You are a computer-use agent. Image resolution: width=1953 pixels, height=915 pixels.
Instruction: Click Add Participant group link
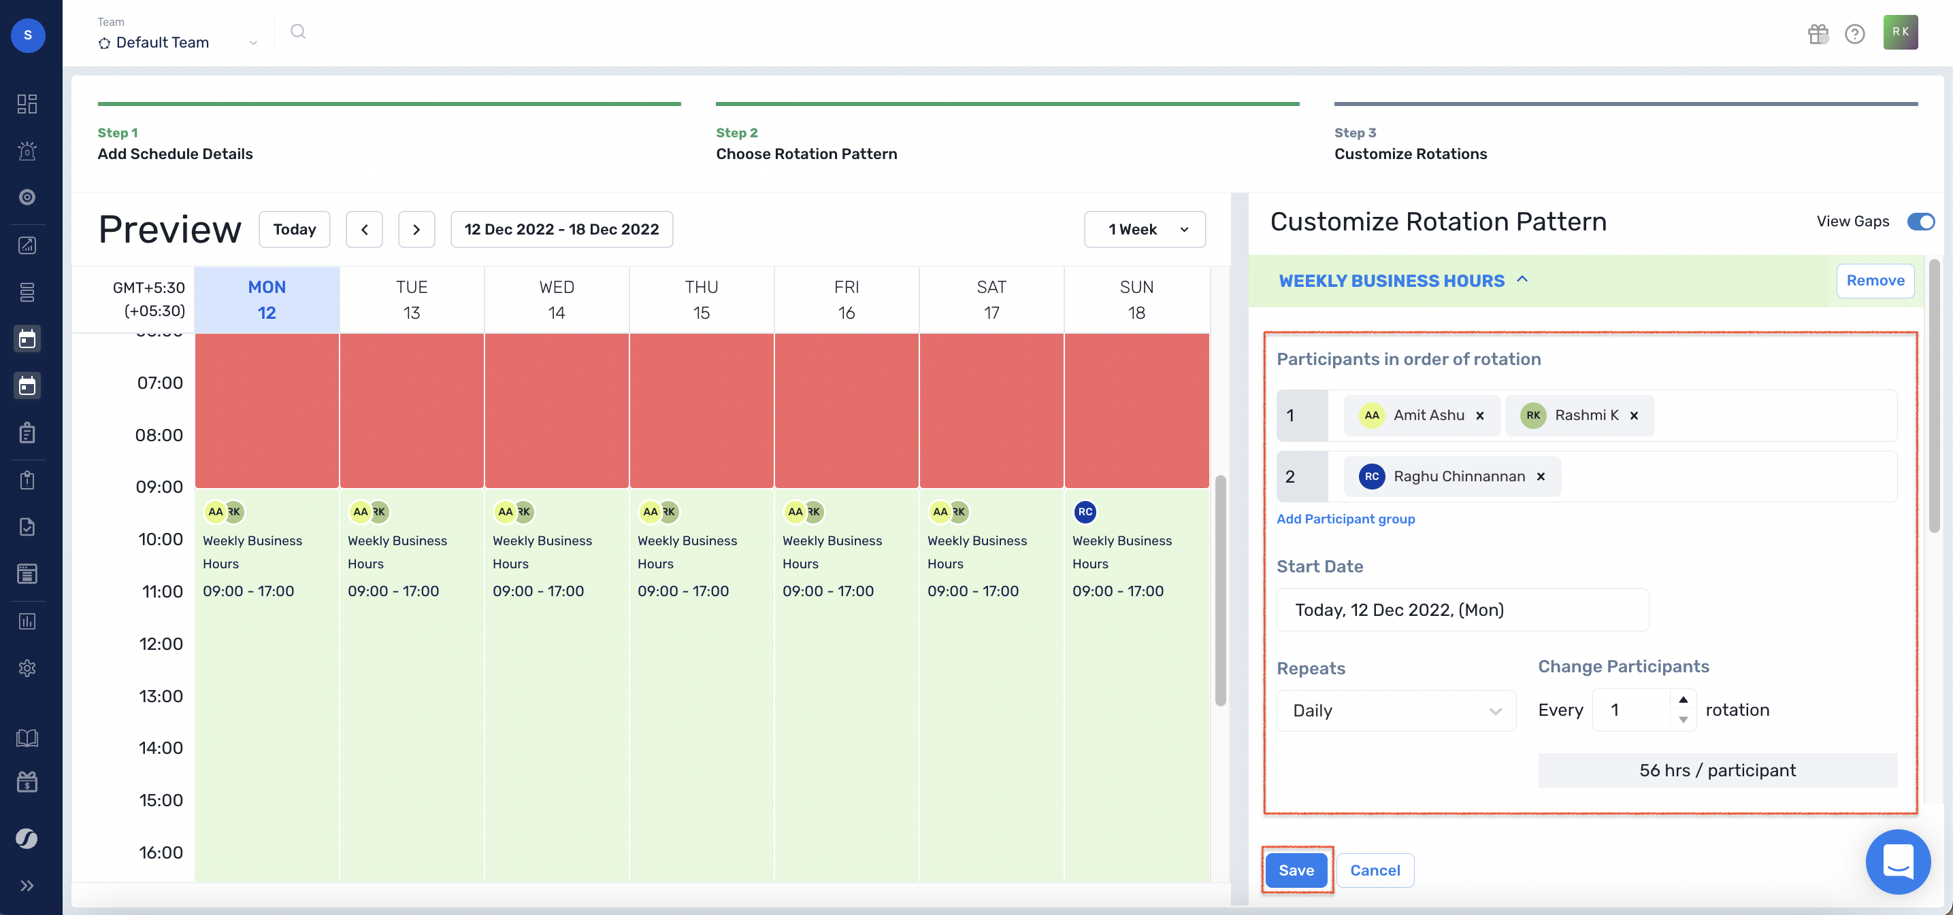(x=1345, y=519)
